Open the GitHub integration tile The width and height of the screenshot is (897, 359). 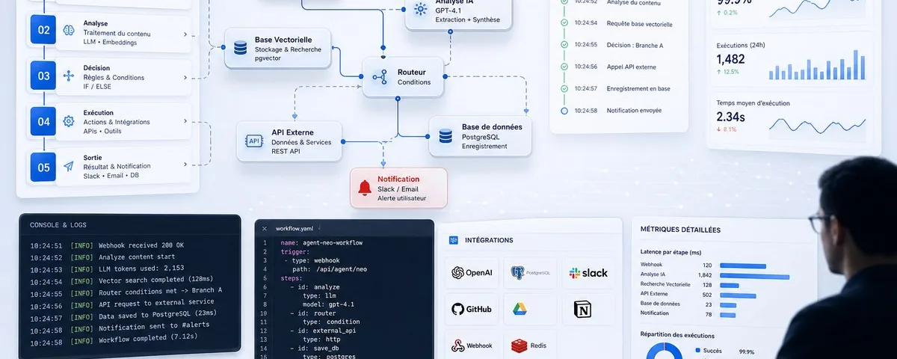coord(471,309)
